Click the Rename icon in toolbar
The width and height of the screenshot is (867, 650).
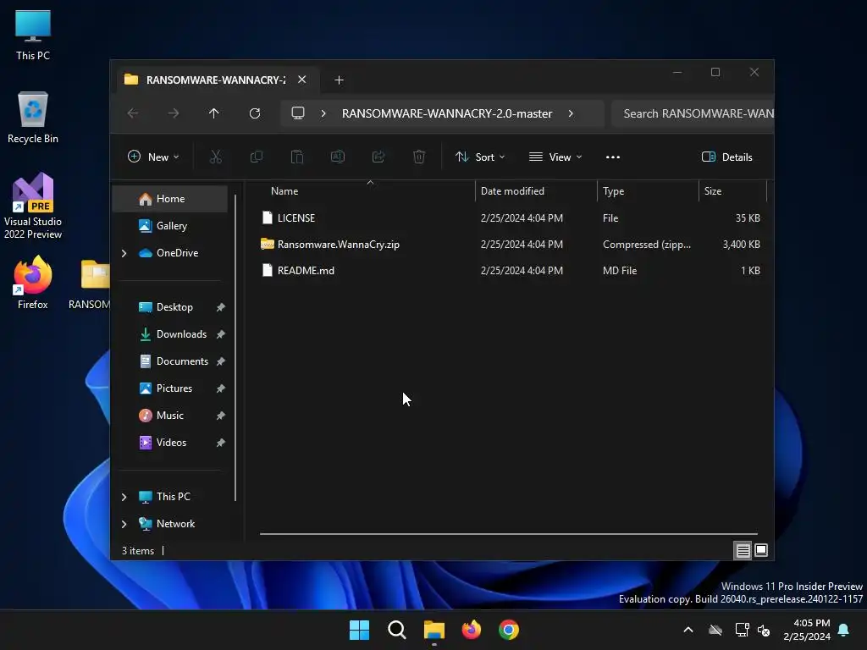click(337, 157)
